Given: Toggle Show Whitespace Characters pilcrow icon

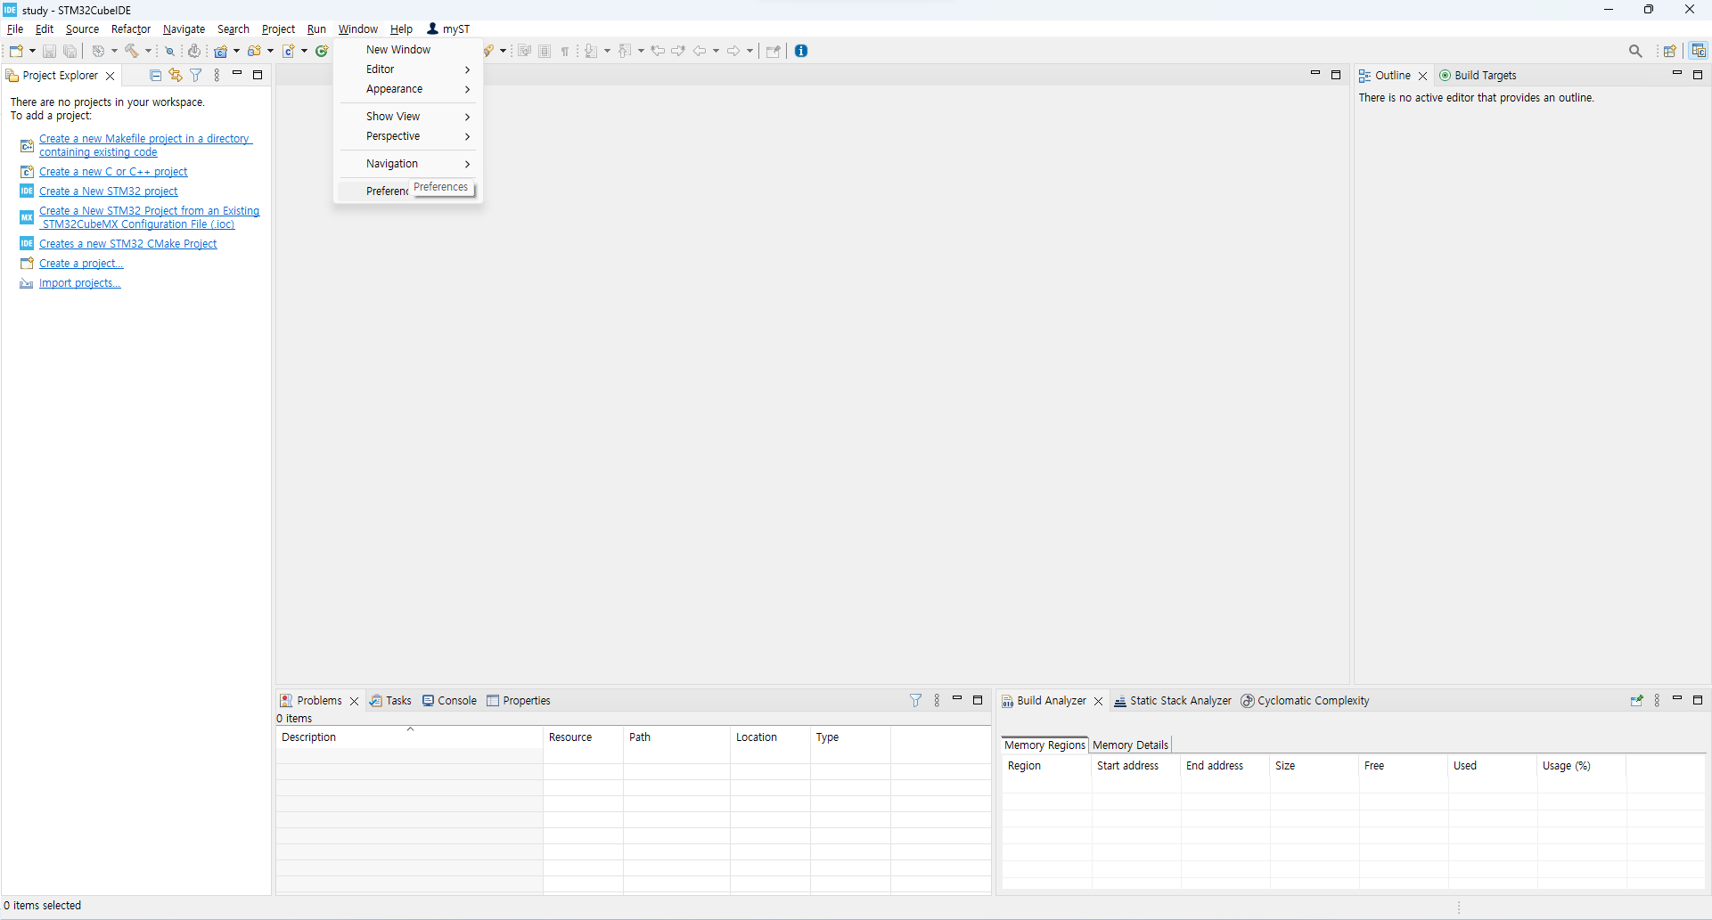Looking at the screenshot, I should tap(565, 51).
